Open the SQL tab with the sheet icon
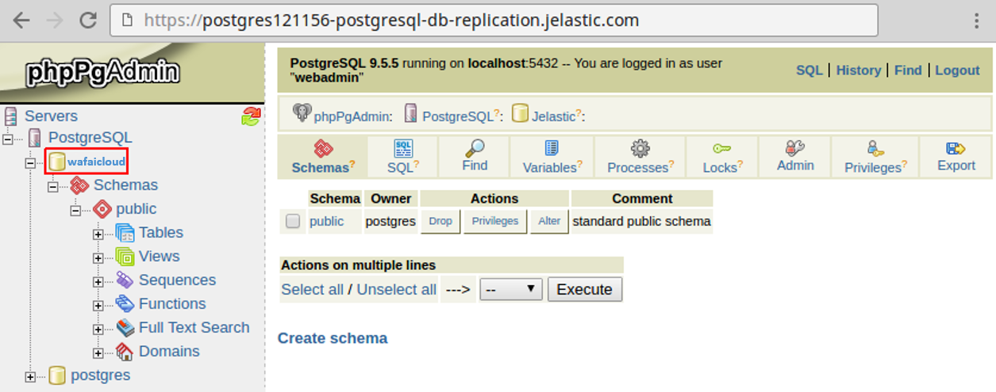 coord(403,157)
